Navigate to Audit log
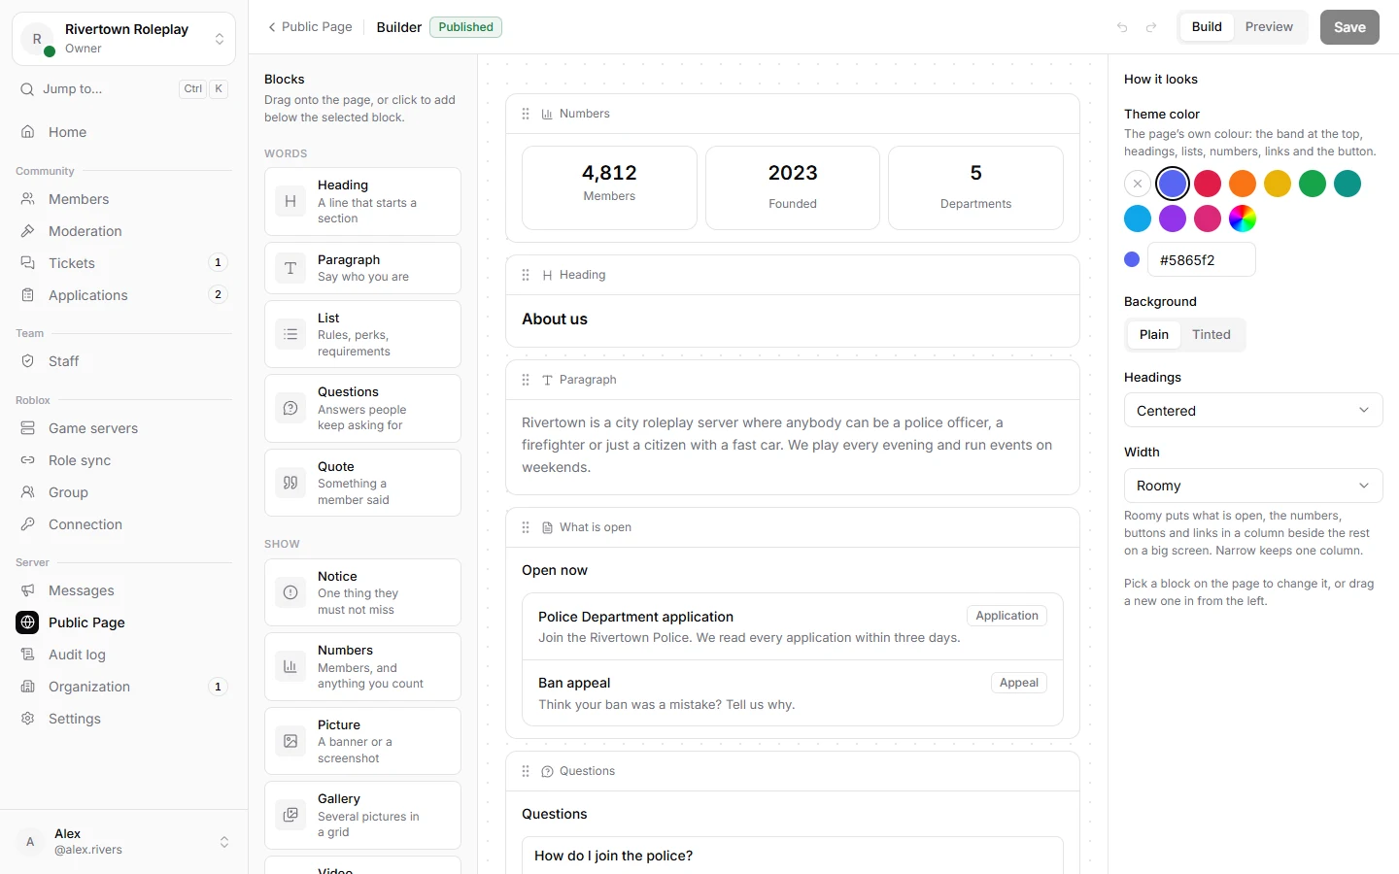Image resolution: width=1399 pixels, height=874 pixels. [x=124, y=655]
